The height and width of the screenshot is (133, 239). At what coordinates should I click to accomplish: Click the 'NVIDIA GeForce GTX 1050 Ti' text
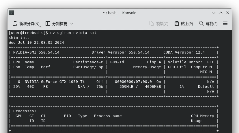pyautogui.click(x=55, y=82)
